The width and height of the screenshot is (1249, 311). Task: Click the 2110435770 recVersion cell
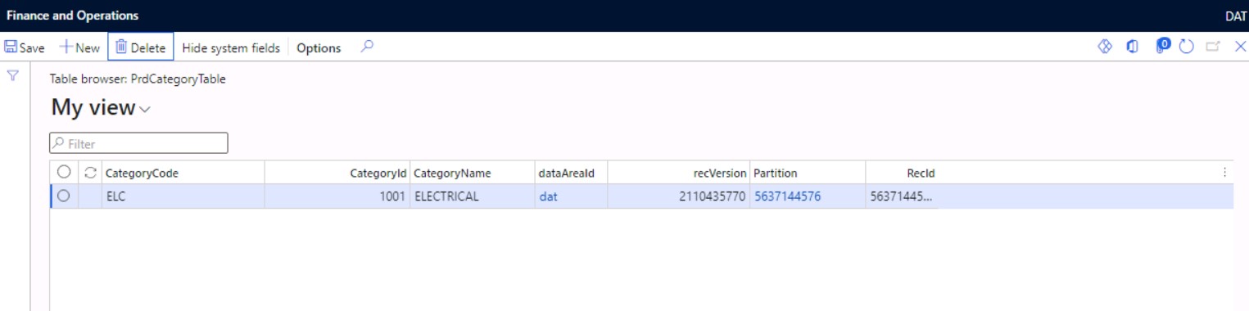[679, 196]
